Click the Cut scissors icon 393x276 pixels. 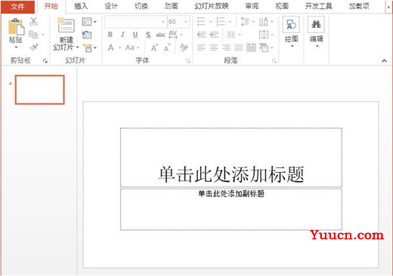33,22
